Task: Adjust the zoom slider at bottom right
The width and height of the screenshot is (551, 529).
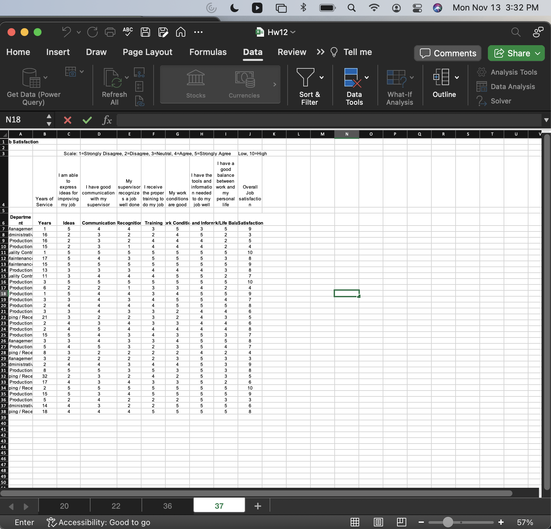Action: pyautogui.click(x=448, y=522)
